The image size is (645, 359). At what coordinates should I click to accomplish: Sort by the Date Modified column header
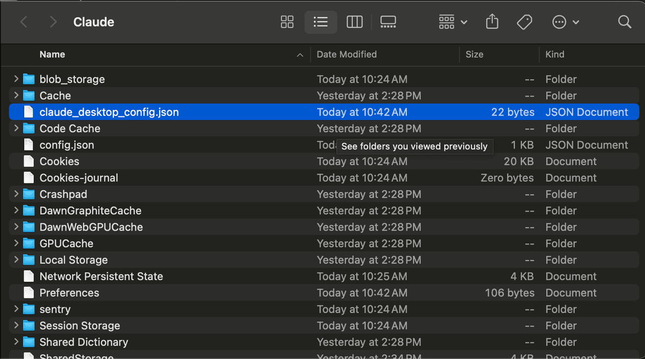point(347,54)
